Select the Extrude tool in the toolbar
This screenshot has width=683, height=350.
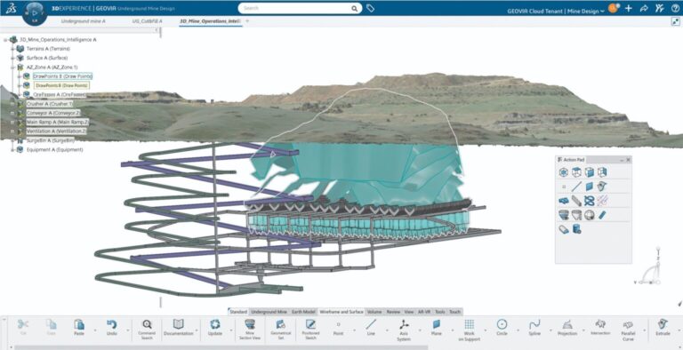tap(663, 328)
